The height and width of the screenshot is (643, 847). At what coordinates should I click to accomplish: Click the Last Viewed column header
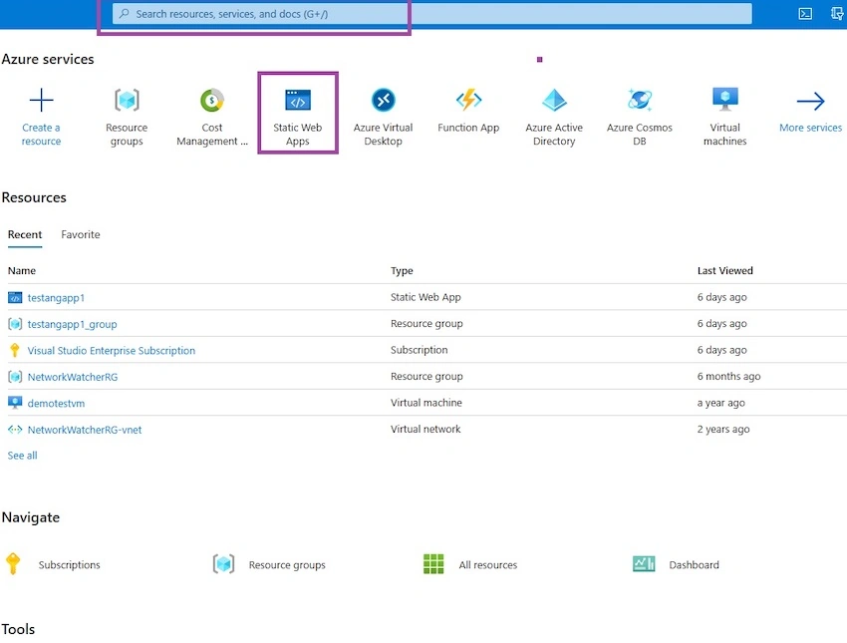(x=724, y=270)
